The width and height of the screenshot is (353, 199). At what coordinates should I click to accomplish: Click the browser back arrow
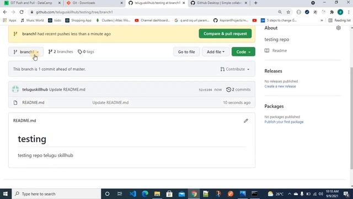(x=5, y=12)
